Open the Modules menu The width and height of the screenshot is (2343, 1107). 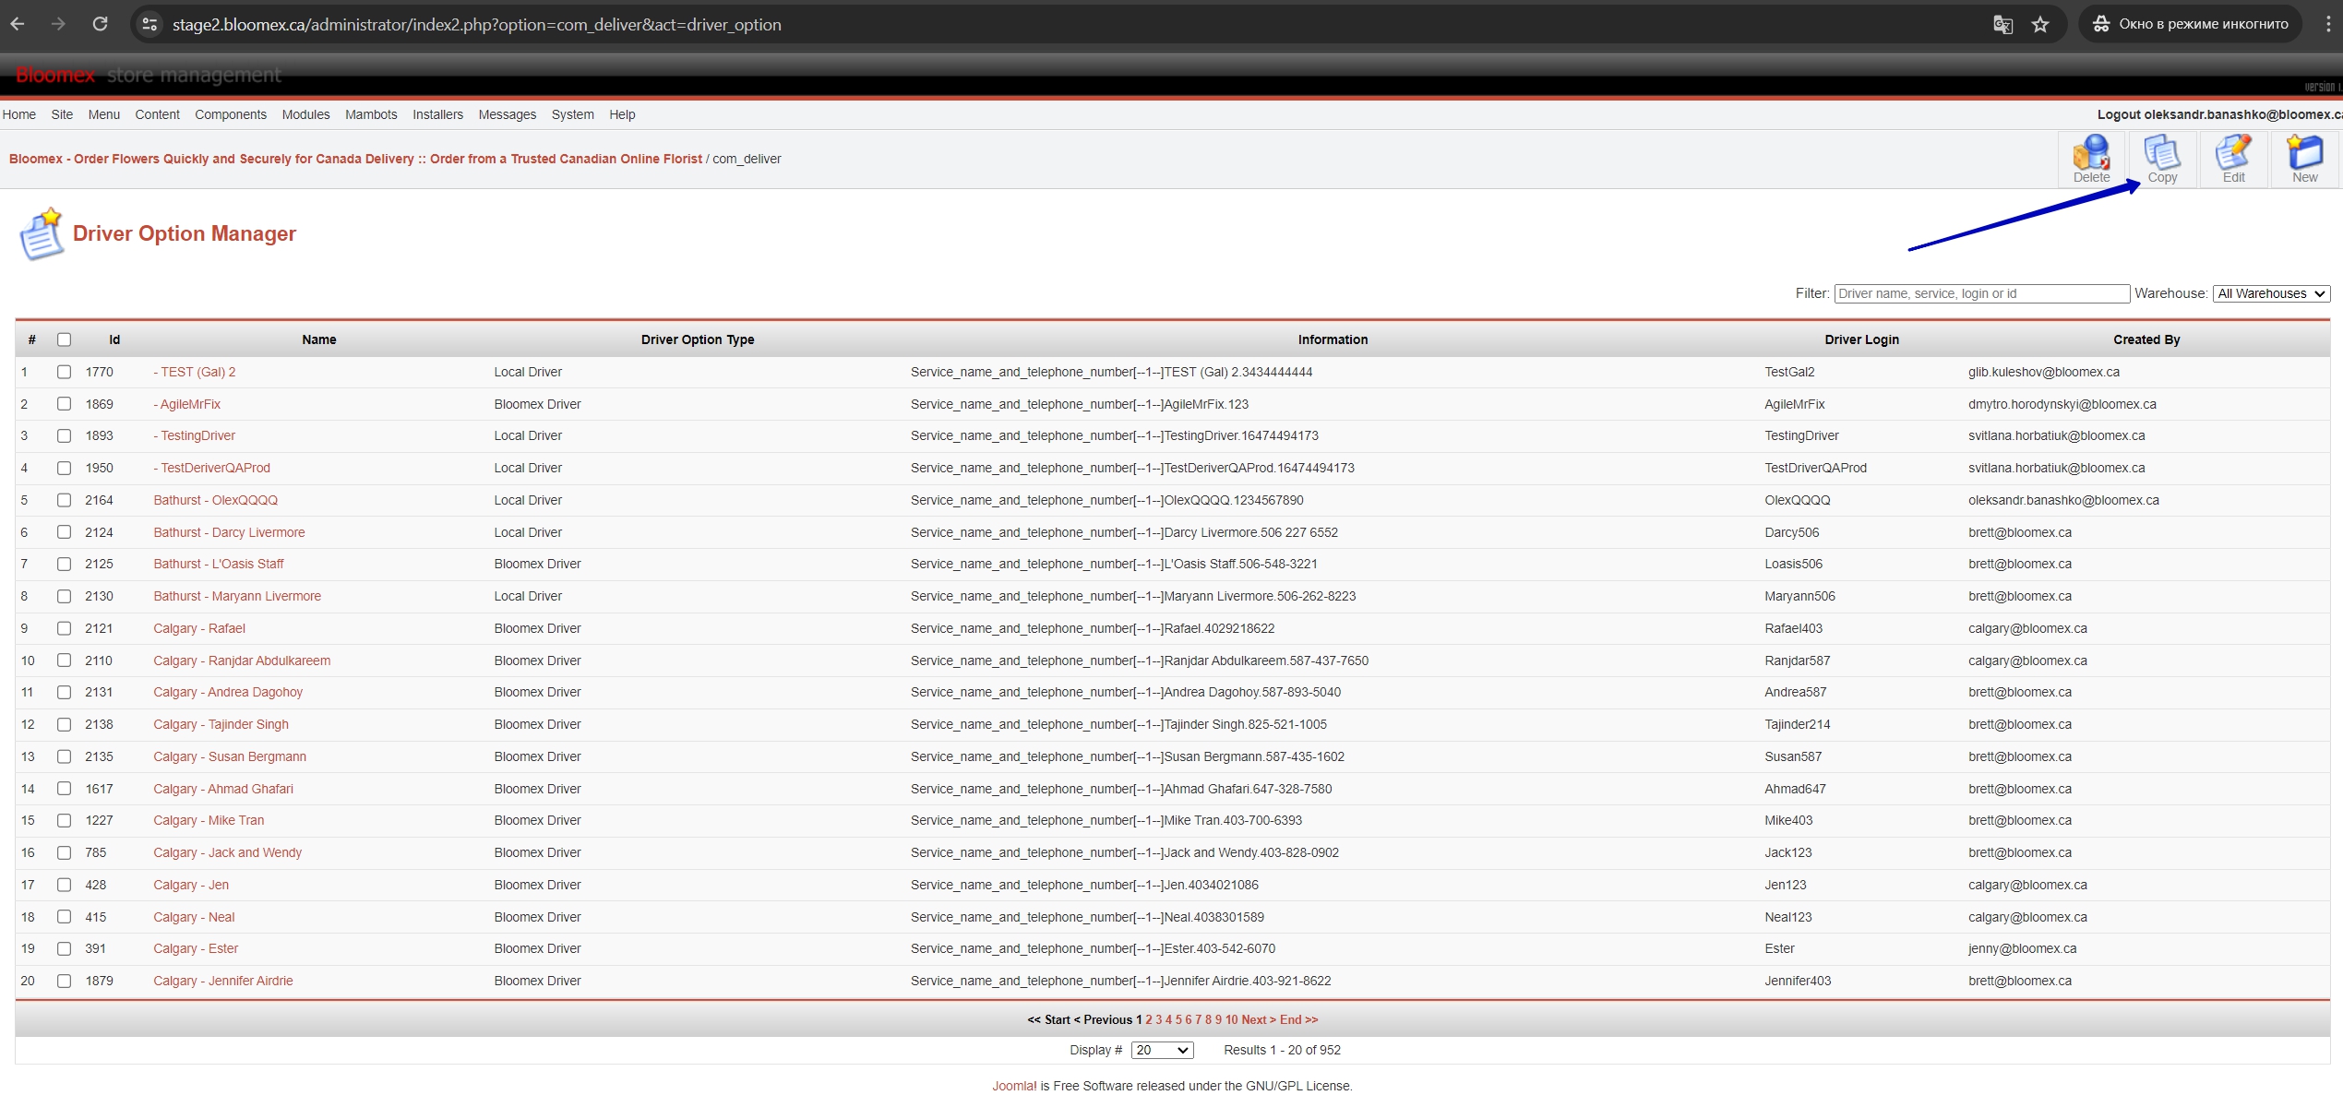tap(305, 114)
